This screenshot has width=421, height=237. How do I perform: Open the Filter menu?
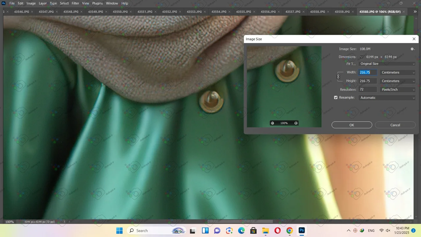pyautogui.click(x=75, y=3)
